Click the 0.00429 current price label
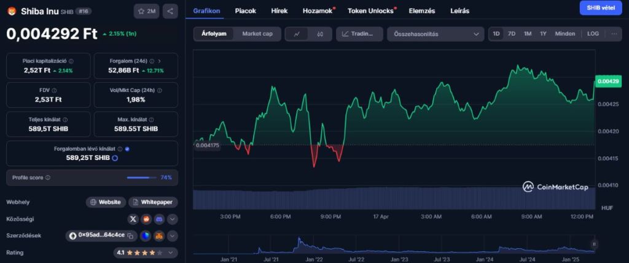Viewport: 629px width, 263px height. [608, 82]
